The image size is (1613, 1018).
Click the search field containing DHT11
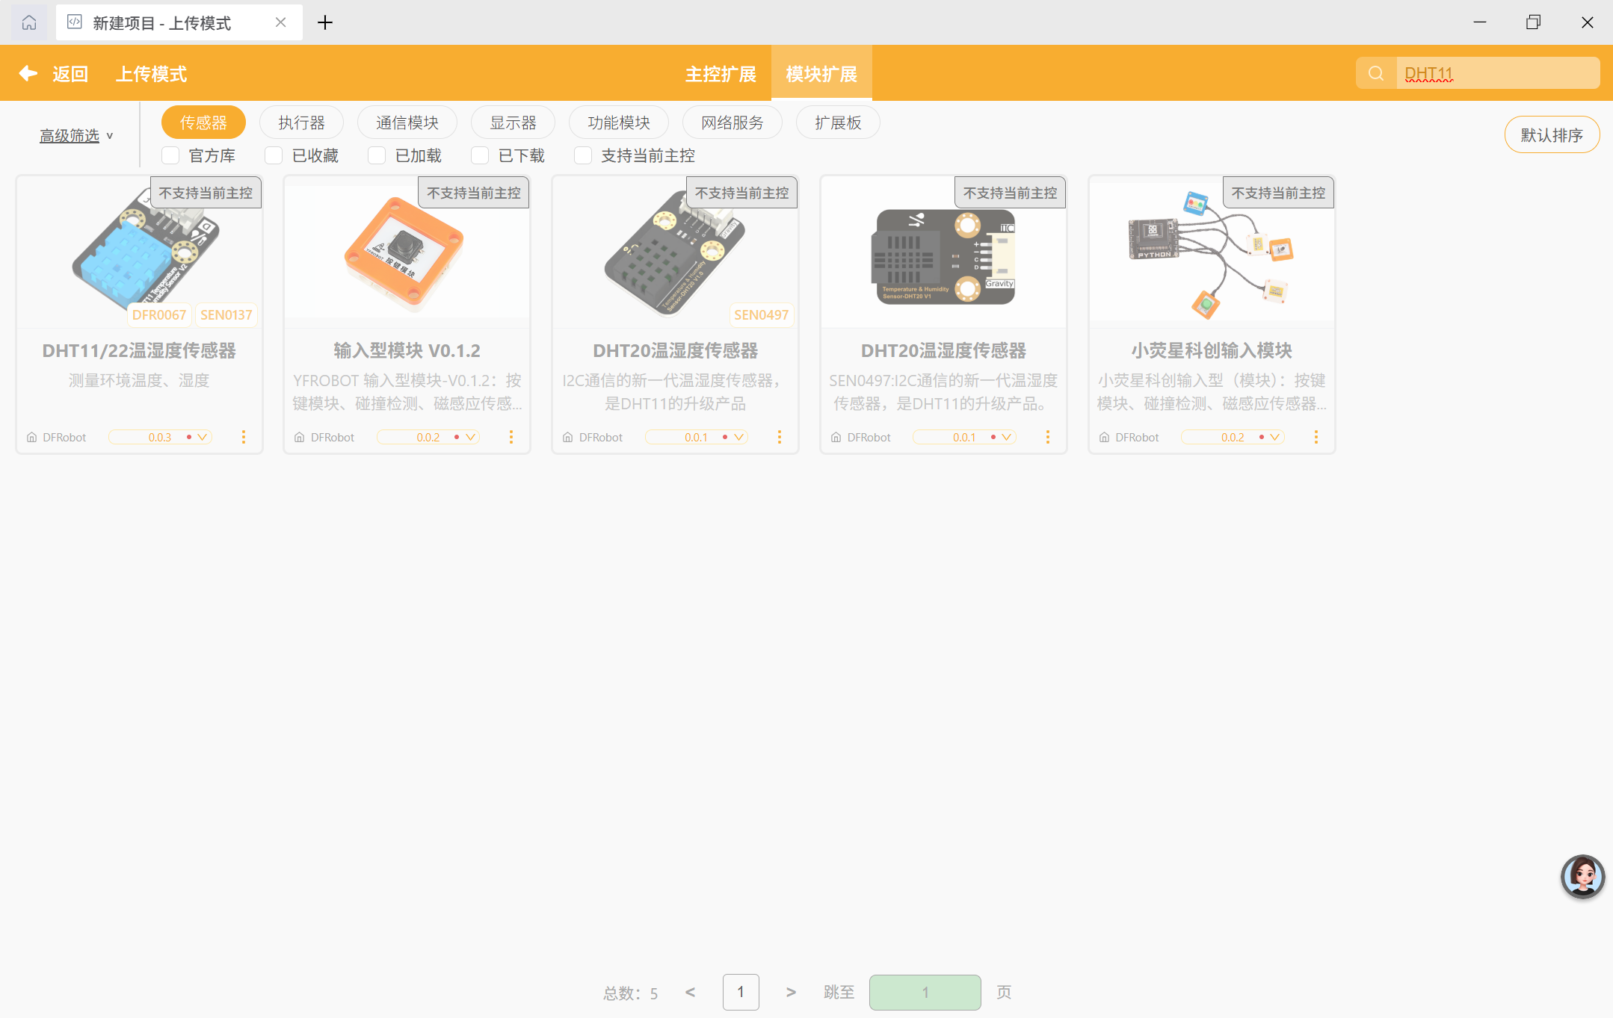tap(1498, 73)
